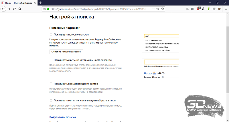The width and height of the screenshot is (229, 122).
Task: Click the weather homepage preview image
Action: 160,68
